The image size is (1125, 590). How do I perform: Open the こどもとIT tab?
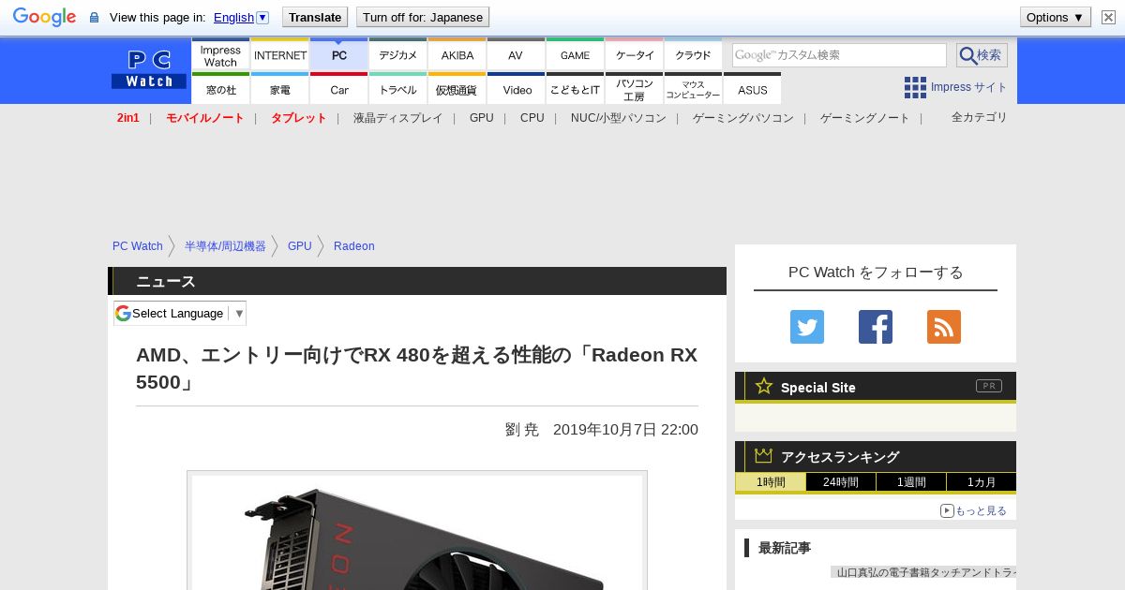575,89
